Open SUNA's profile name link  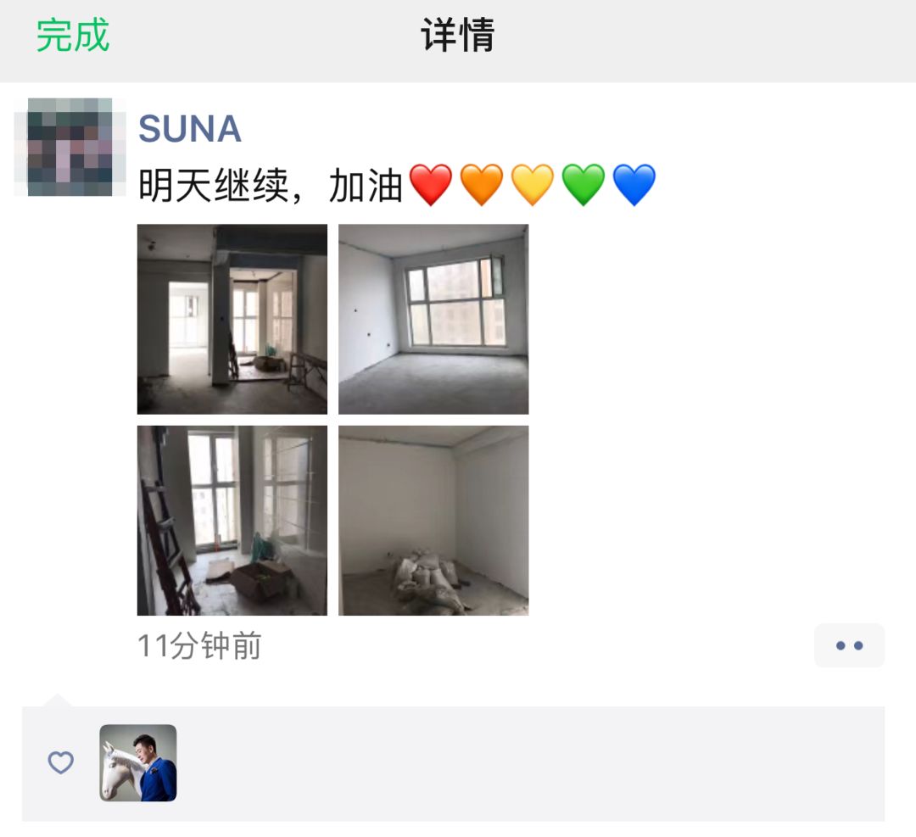(190, 129)
